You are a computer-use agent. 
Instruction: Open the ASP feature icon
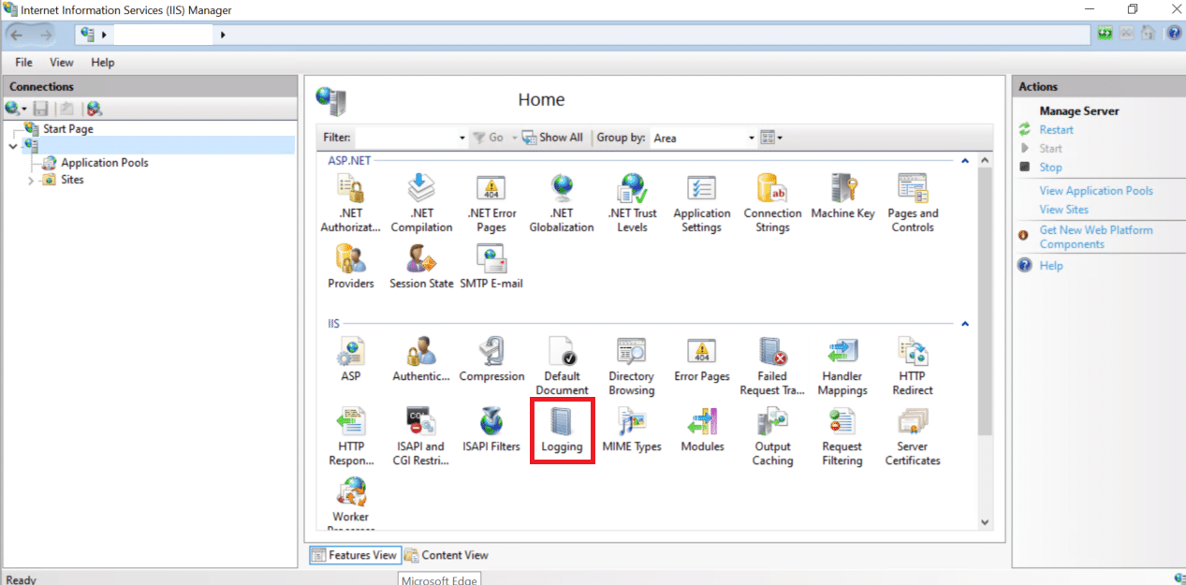click(351, 359)
